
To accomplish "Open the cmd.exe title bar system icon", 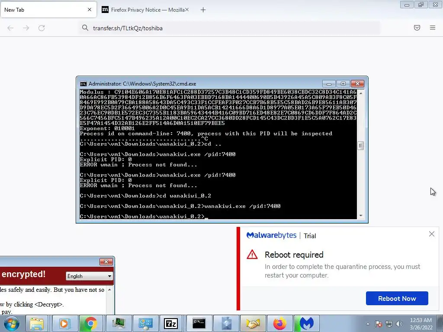I will coord(83,84).
